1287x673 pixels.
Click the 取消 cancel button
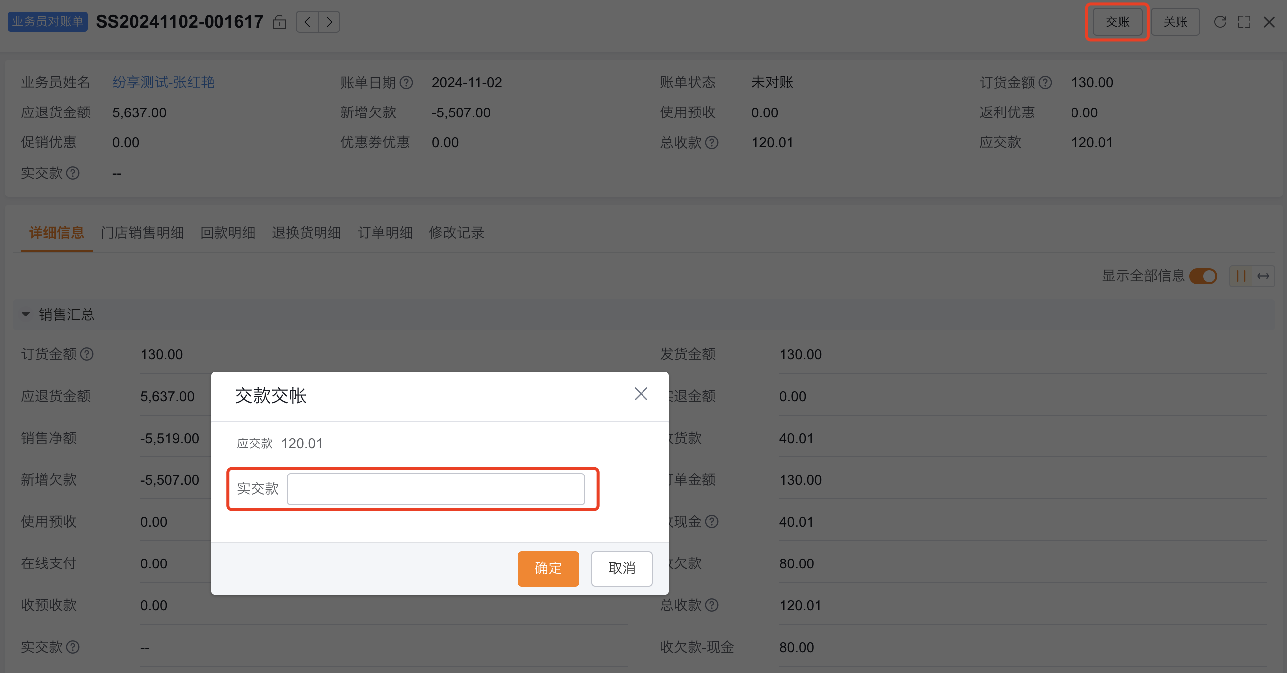tap(621, 567)
